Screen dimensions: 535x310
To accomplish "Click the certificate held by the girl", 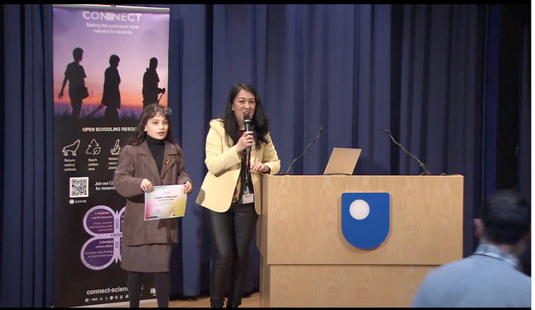I will point(165,202).
